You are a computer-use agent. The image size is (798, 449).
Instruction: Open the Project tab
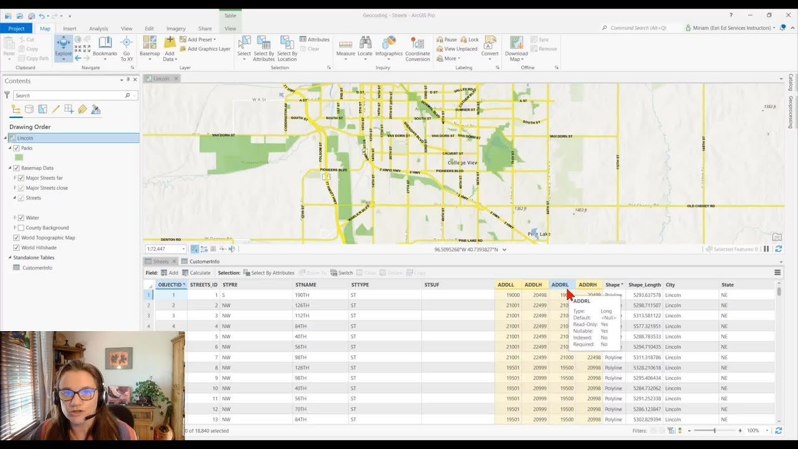[x=17, y=28]
